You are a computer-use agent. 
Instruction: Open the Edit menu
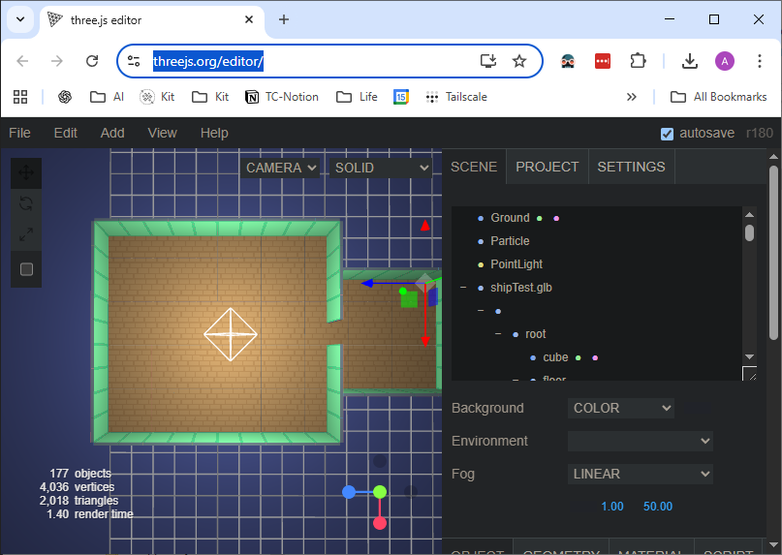coord(65,133)
